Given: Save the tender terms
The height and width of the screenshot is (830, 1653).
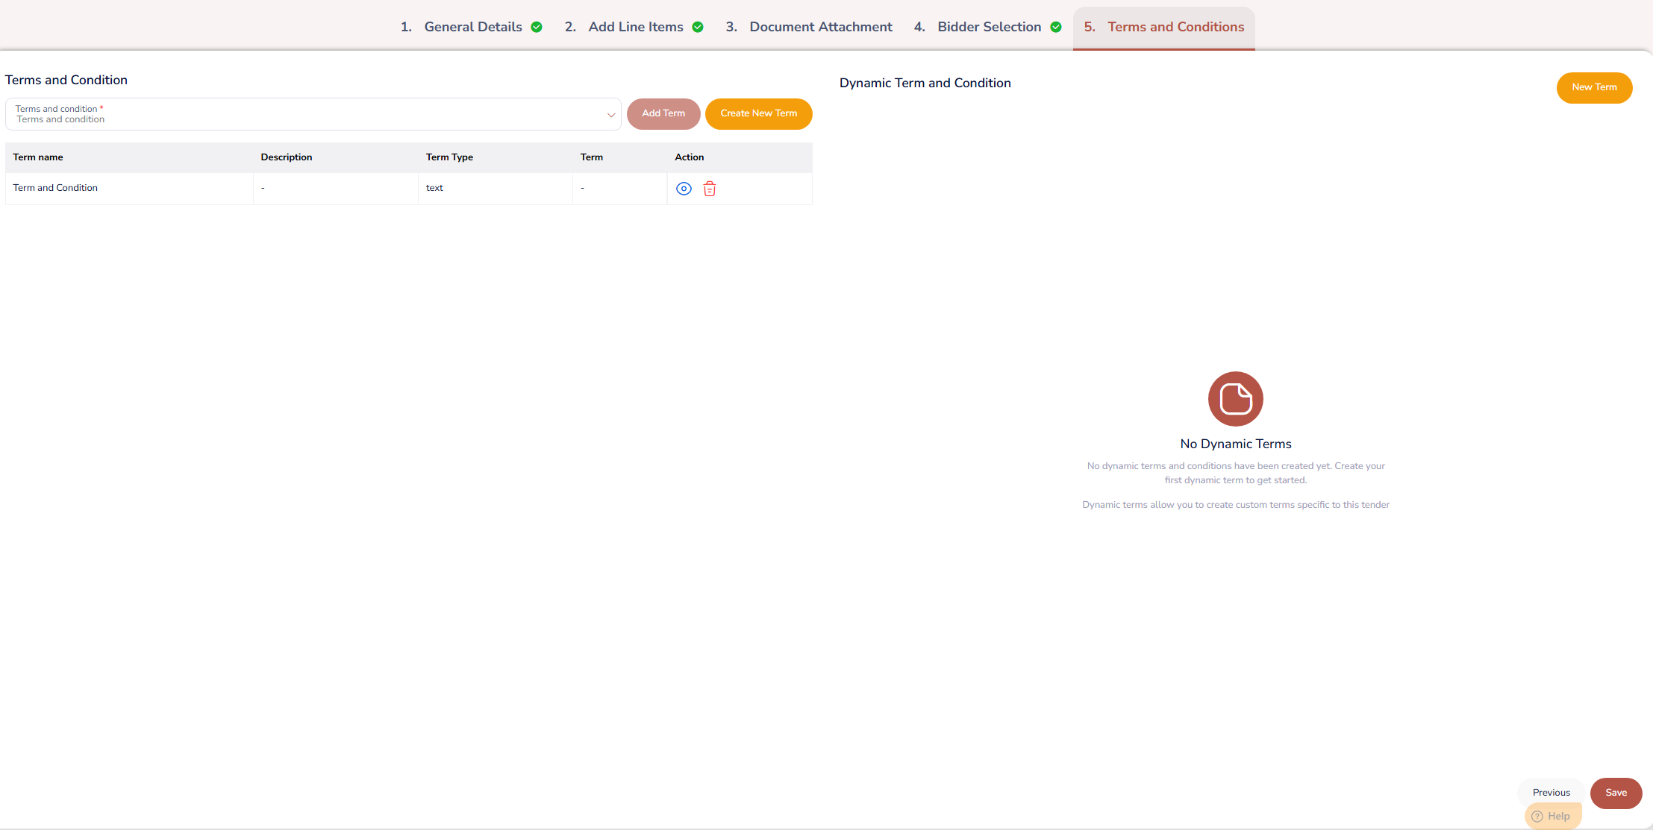Looking at the screenshot, I should pos(1616,793).
